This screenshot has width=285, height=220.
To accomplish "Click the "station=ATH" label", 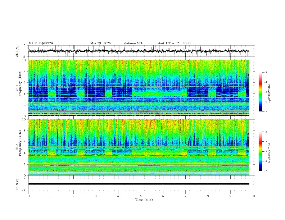I will coord(134,43).
